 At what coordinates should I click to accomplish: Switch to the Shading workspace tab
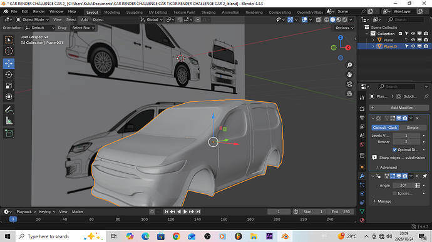point(208,12)
